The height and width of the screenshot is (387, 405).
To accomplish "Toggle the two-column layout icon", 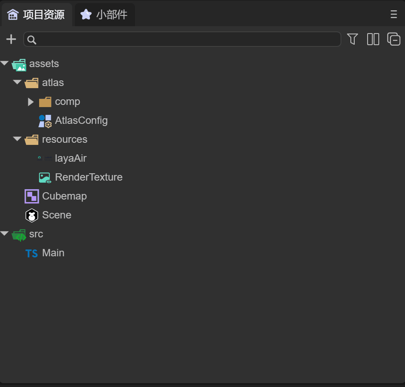I will (373, 39).
